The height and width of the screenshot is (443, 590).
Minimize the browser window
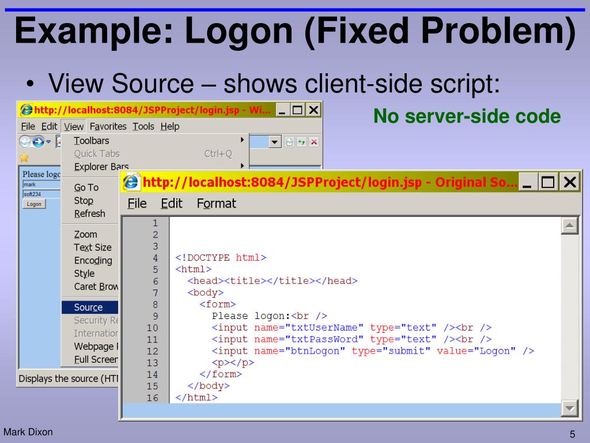point(283,110)
